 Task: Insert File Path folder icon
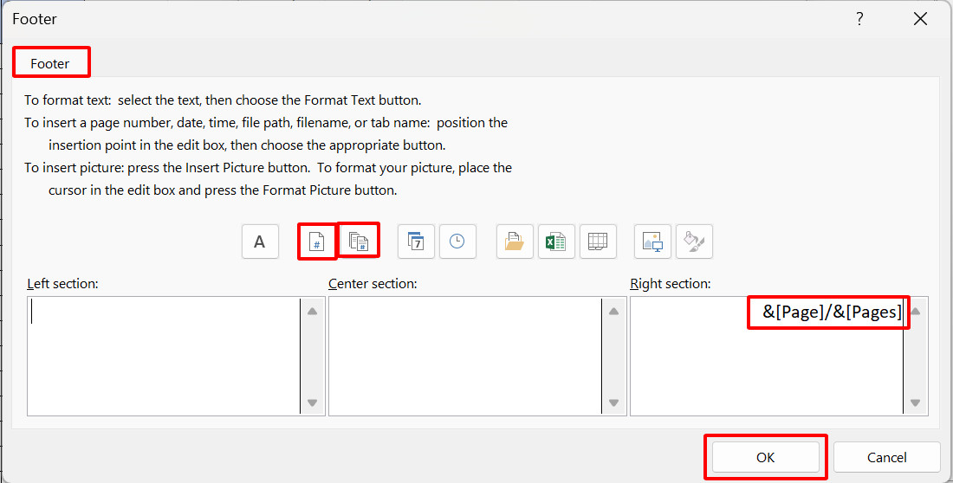515,242
